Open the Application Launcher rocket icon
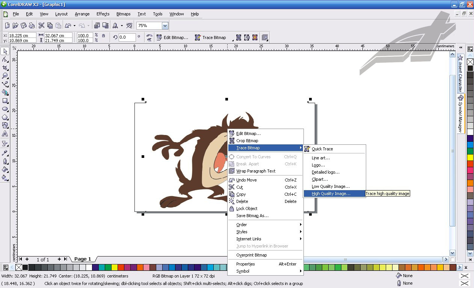474x288 pixels. [x=115, y=25]
